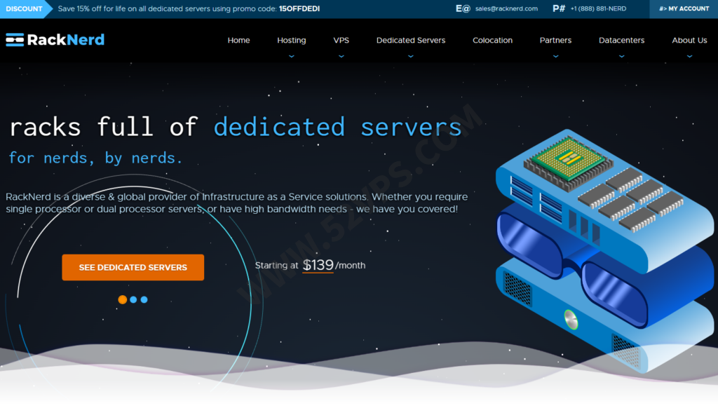
Task: Click the 15OFFDEDI promo code
Action: click(x=299, y=8)
